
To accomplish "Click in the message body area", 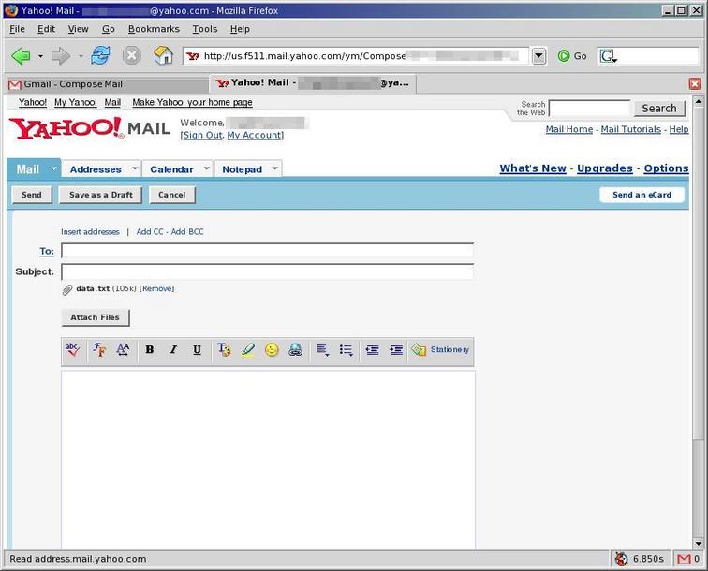I will [x=268, y=460].
